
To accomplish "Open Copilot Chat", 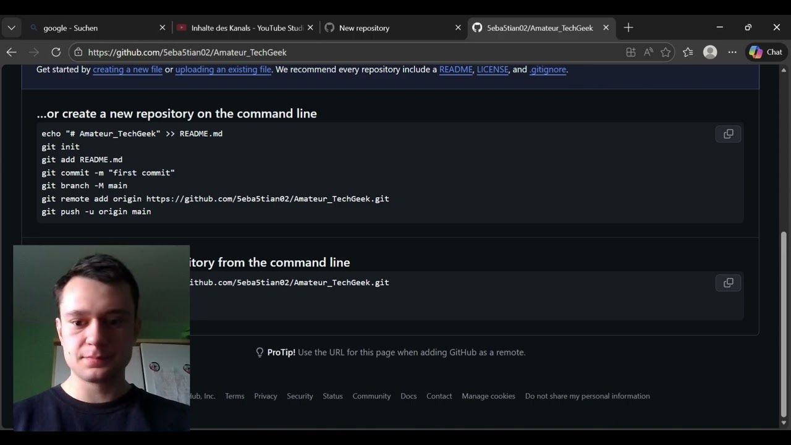I will click(x=766, y=53).
